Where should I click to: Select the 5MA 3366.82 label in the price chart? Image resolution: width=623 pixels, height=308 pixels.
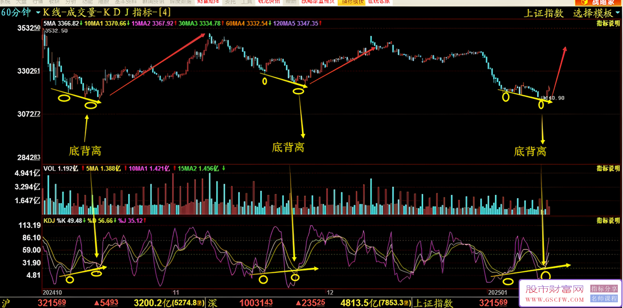61,23
